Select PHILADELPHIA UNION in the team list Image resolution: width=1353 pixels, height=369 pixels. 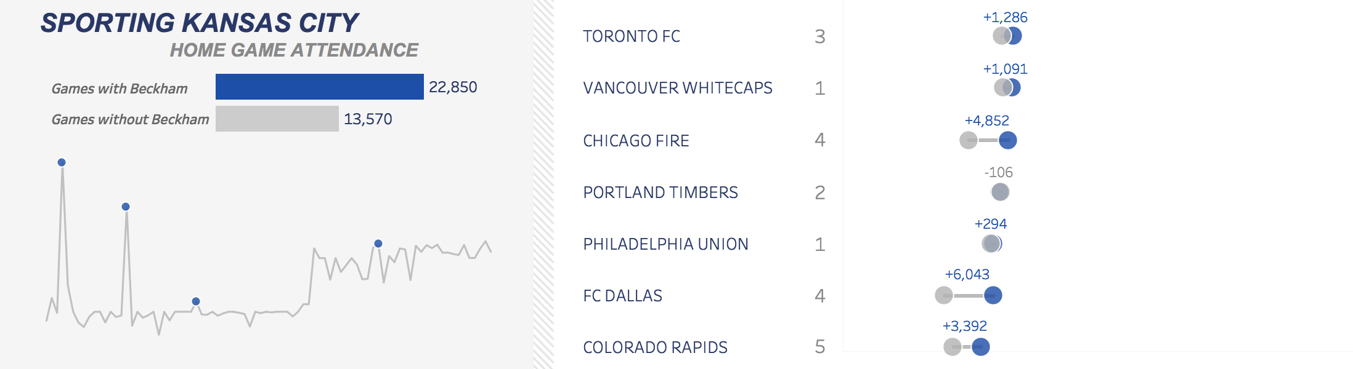pos(665,244)
